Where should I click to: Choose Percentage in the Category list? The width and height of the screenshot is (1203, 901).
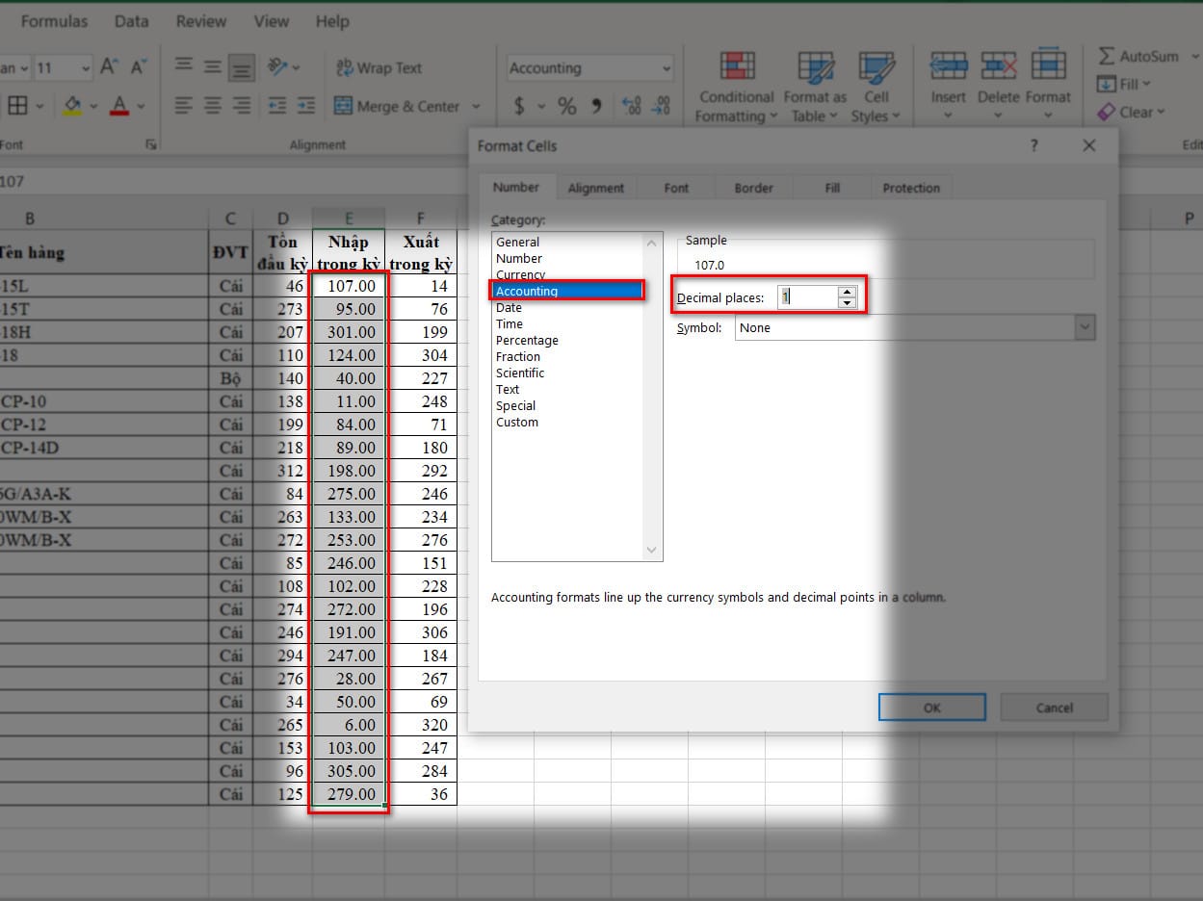pos(527,340)
